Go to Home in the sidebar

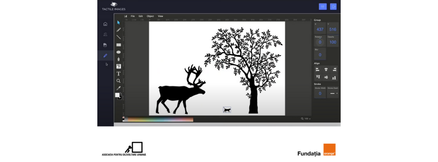click(105, 24)
